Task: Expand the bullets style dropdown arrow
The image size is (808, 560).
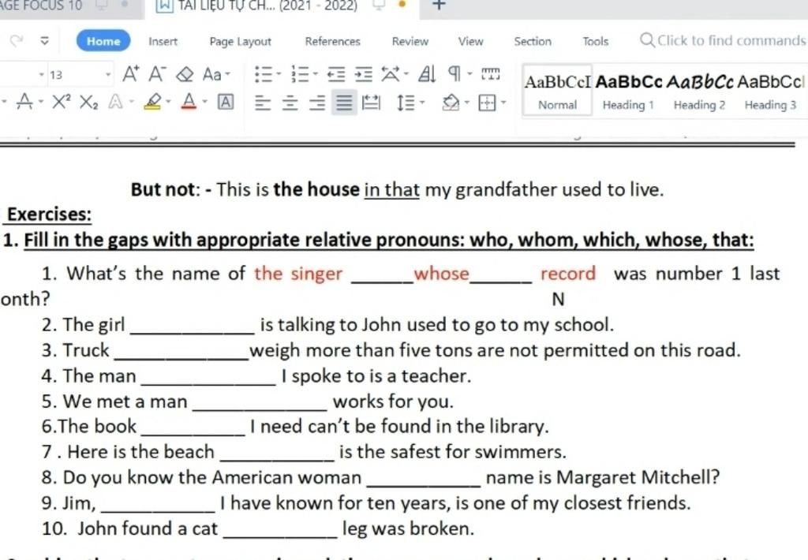Action: pyautogui.click(x=279, y=74)
